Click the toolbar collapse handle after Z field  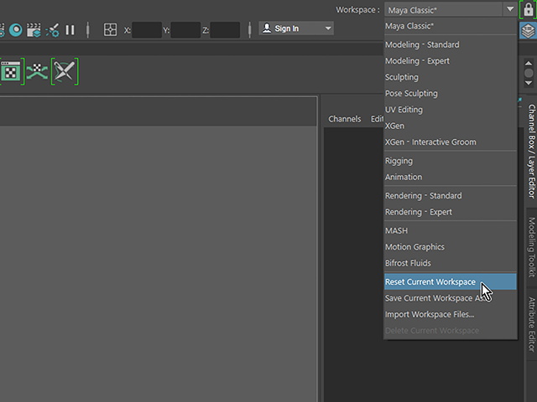[250, 29]
